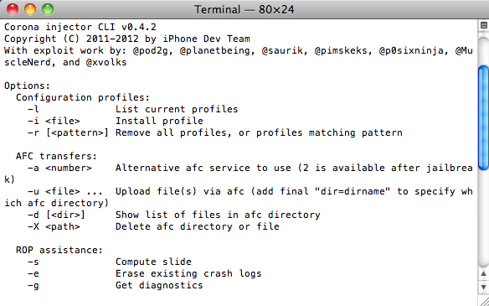Click "Get diagnostics" description text
Image resolution: width=489 pixels, height=306 pixels.
click(x=159, y=285)
